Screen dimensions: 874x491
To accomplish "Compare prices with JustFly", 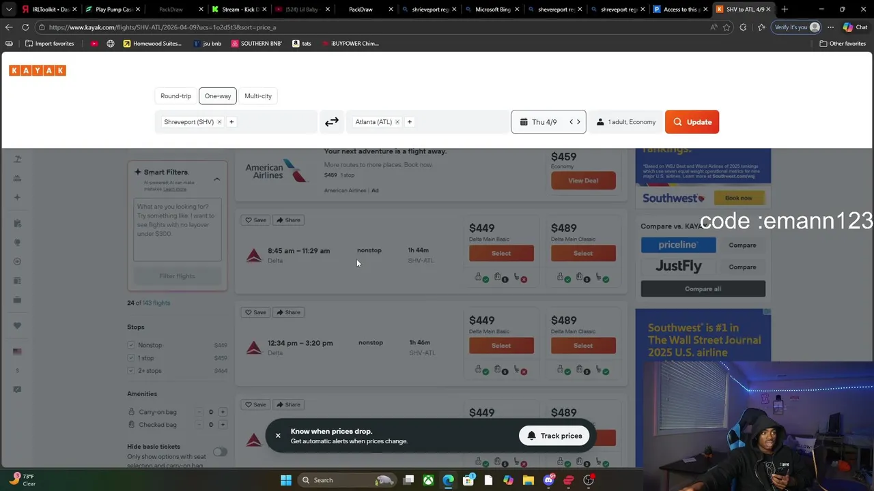I will (742, 267).
